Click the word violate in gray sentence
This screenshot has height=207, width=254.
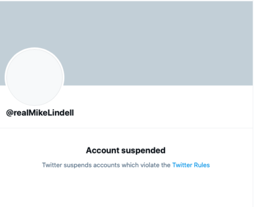click(x=149, y=165)
